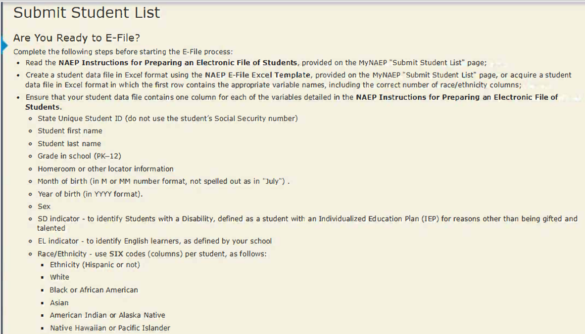Open NAEP Instructions bold text in first bullet
This screenshot has height=334, width=585.
point(178,63)
